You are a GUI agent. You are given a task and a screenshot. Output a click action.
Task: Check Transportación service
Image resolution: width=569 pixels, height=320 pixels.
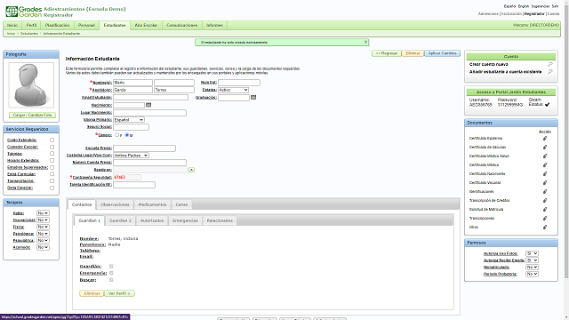52,181
